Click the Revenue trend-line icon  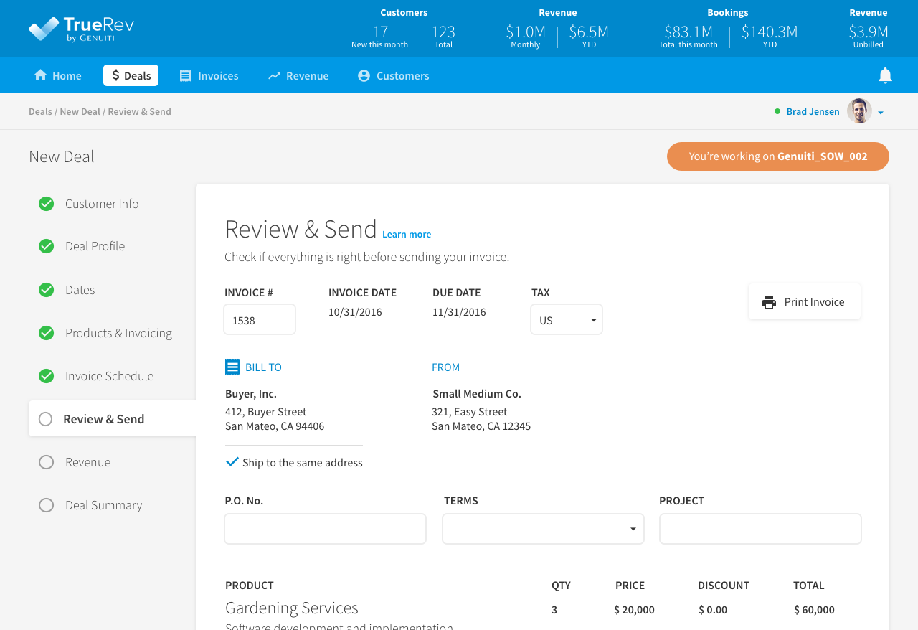tap(274, 75)
